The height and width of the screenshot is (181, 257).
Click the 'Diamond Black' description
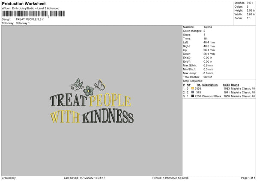(x=212, y=96)
